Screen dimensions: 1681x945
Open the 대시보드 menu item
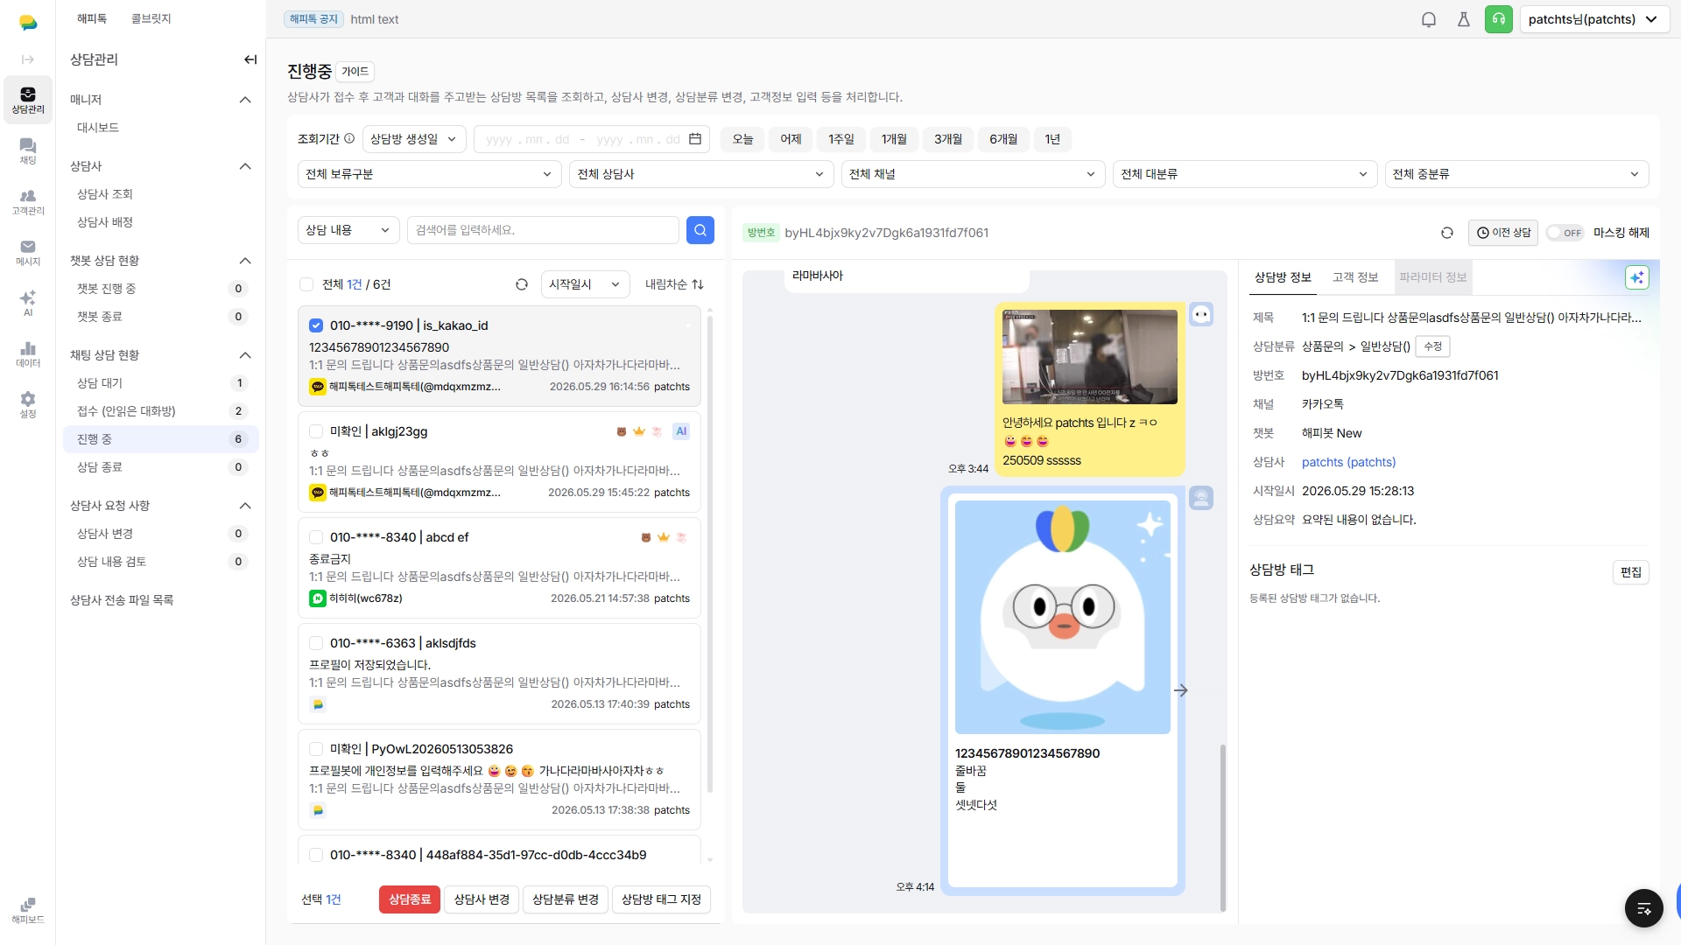tap(161, 128)
